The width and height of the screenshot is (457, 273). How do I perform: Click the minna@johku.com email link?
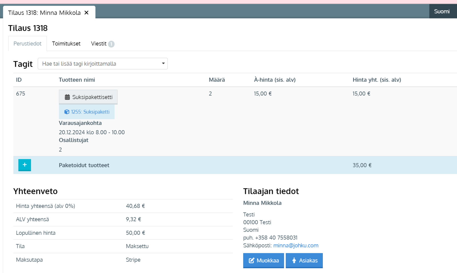click(296, 245)
